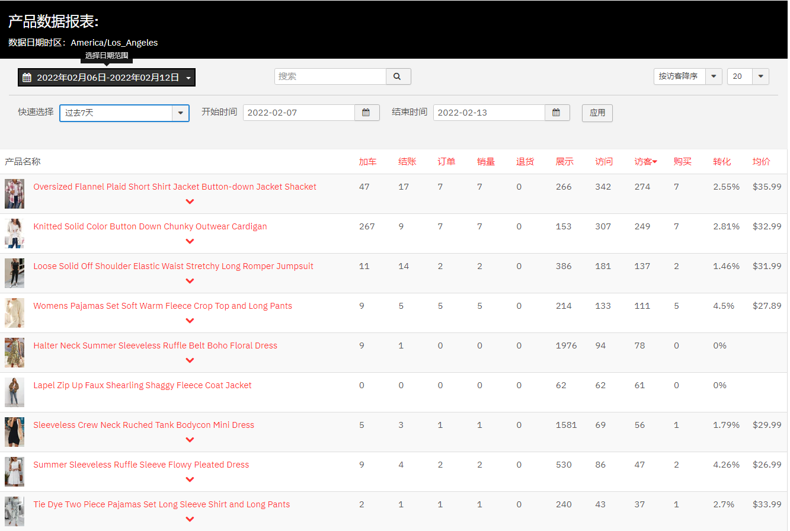Focus the 搜索 search input field
The image size is (790, 531).
click(330, 76)
